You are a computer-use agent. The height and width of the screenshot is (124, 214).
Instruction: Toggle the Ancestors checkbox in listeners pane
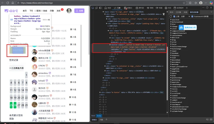(174, 17)
